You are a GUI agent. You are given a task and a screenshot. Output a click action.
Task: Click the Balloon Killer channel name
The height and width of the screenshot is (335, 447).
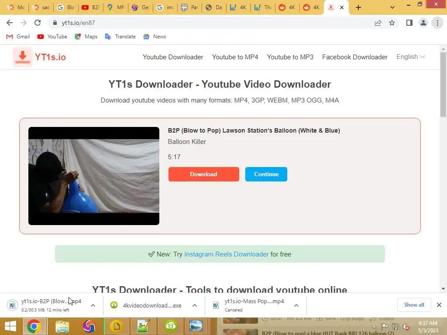coord(187,142)
